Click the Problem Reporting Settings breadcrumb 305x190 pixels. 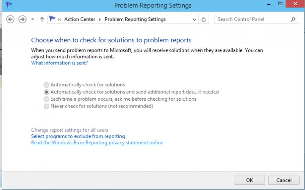[135, 19]
